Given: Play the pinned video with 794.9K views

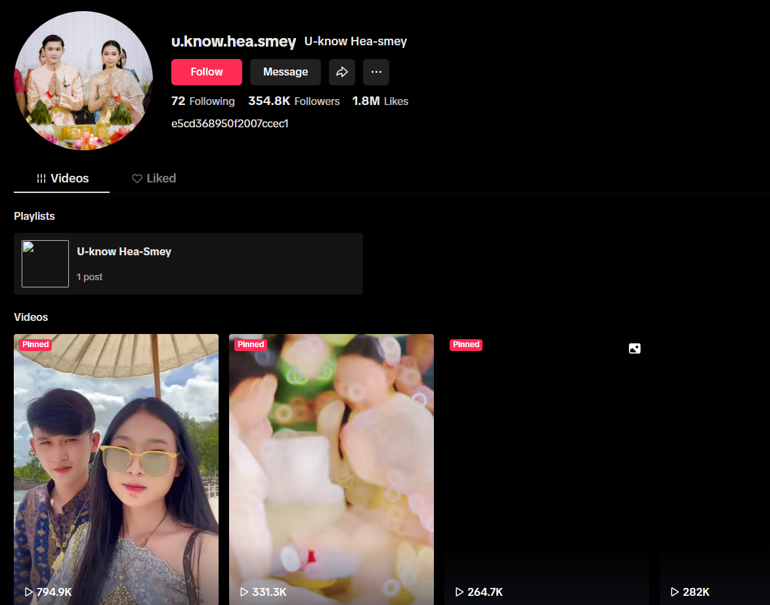Looking at the screenshot, I should 116,469.
